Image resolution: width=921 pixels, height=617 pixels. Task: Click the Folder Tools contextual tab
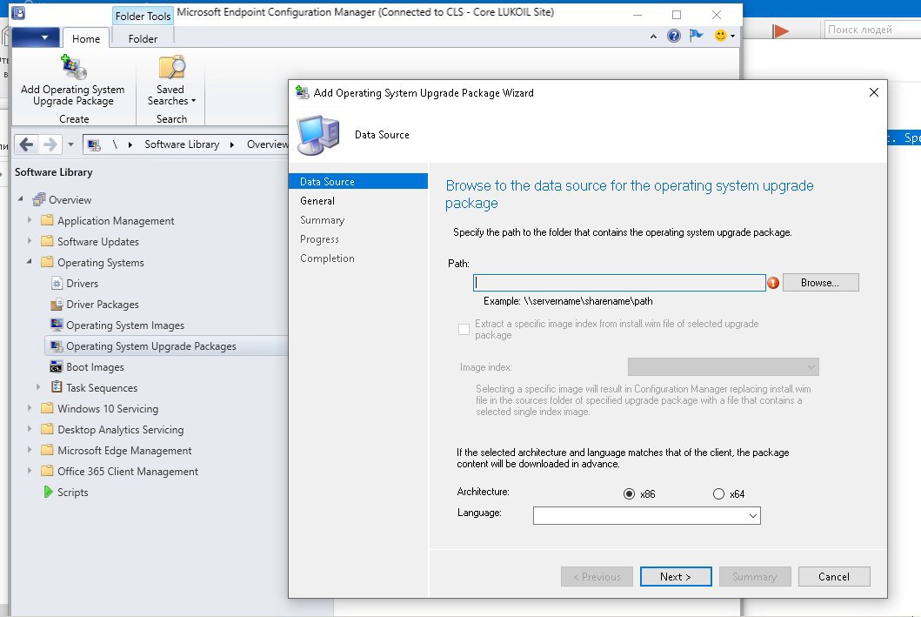coord(143,16)
